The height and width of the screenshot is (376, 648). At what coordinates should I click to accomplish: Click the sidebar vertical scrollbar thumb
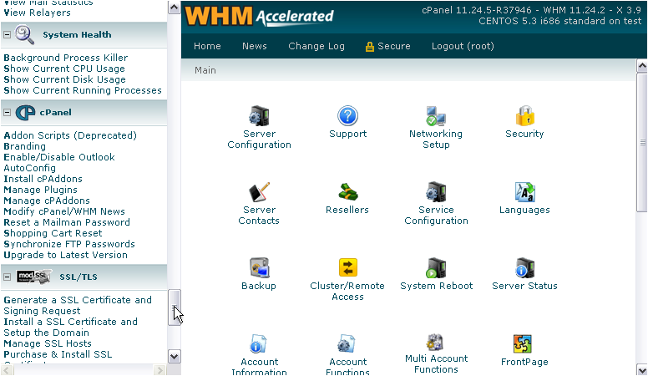pyautogui.click(x=174, y=306)
